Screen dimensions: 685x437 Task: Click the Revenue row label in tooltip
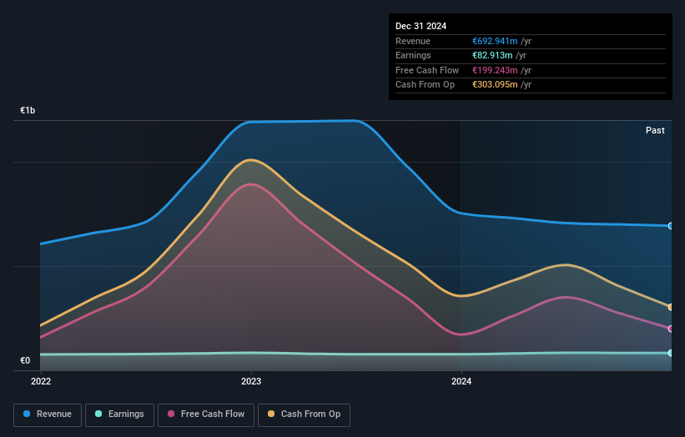click(x=413, y=41)
